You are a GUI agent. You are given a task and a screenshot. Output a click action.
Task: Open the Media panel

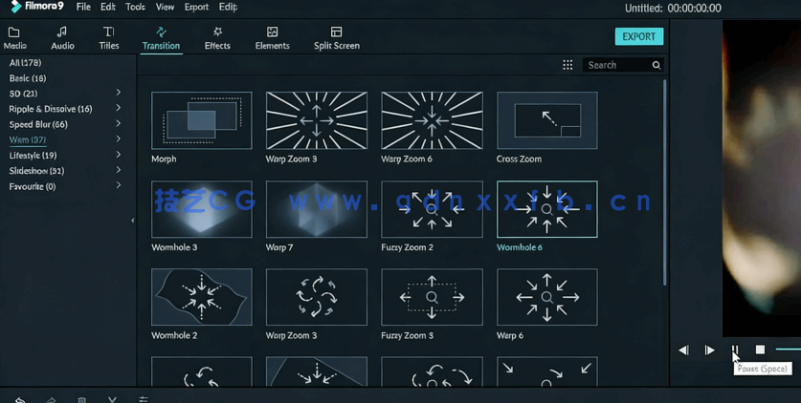tap(14, 38)
